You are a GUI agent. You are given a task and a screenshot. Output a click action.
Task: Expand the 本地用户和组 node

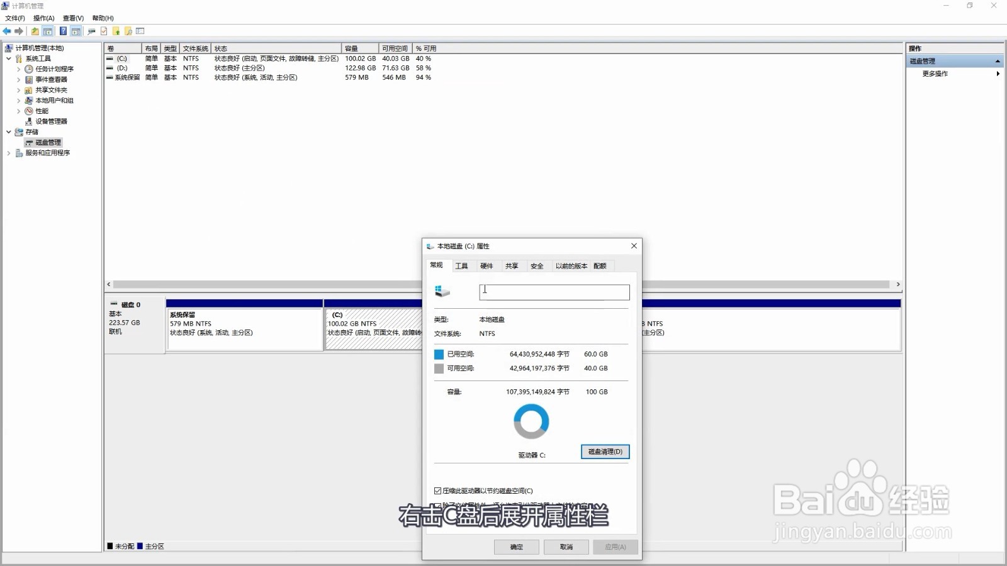[18, 101]
